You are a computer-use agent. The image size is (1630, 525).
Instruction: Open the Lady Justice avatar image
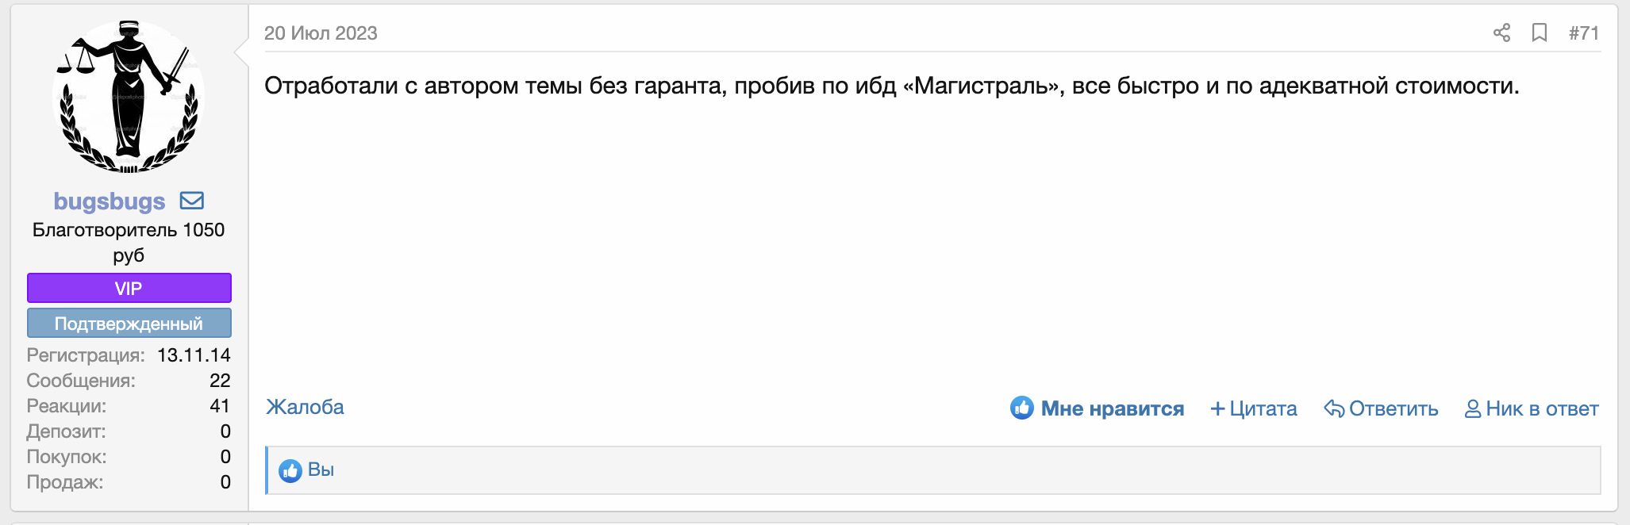[x=129, y=97]
